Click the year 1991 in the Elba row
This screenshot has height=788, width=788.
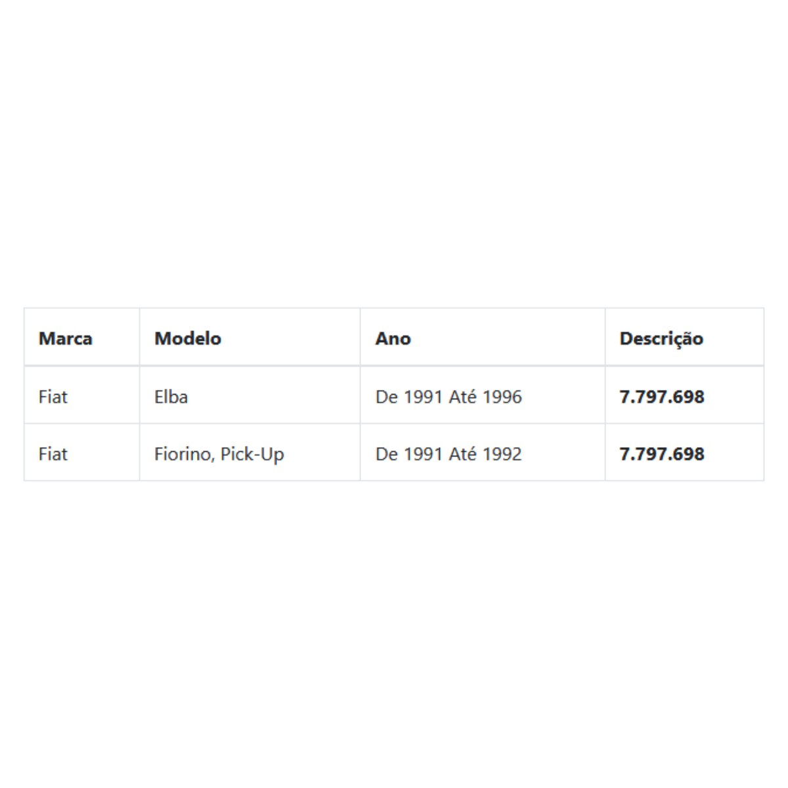click(x=423, y=397)
